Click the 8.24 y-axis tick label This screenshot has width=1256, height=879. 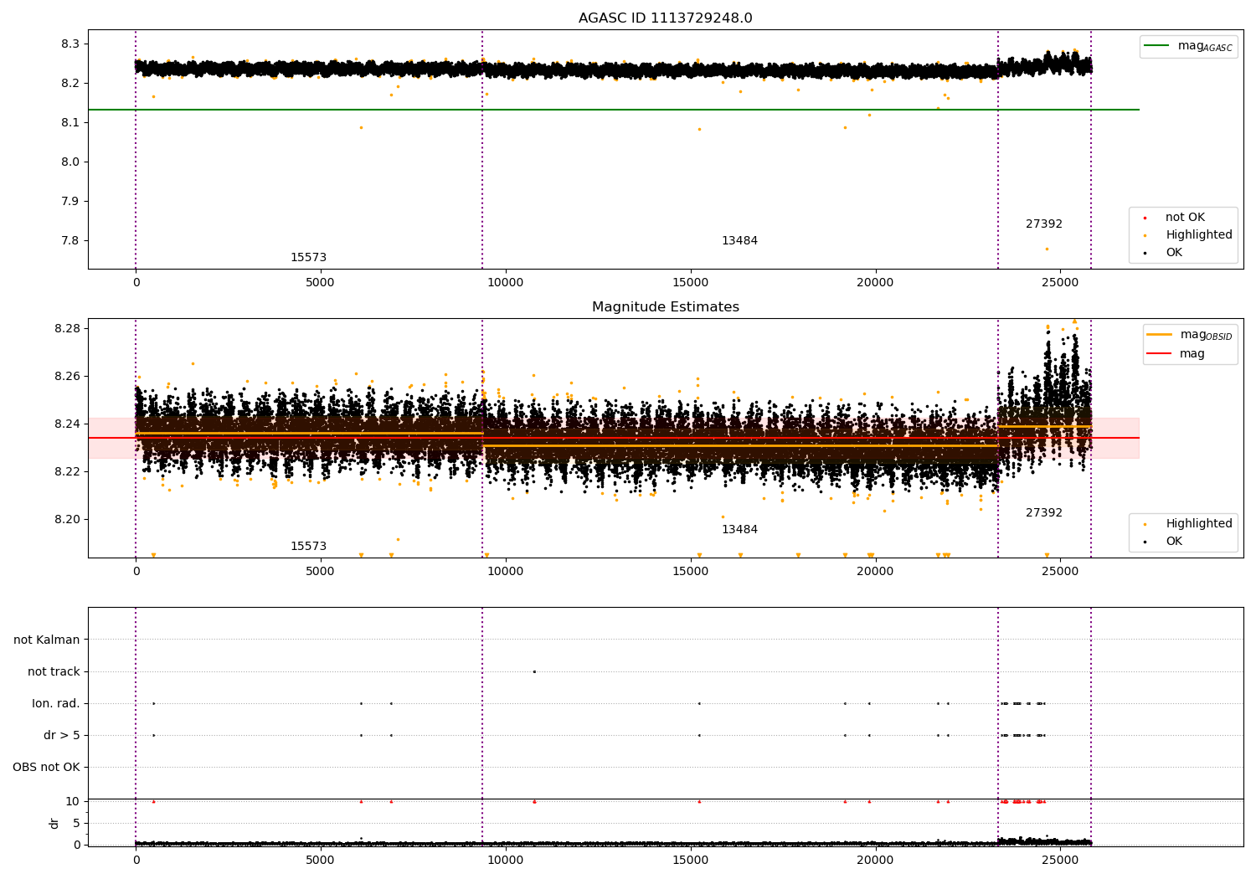click(67, 424)
